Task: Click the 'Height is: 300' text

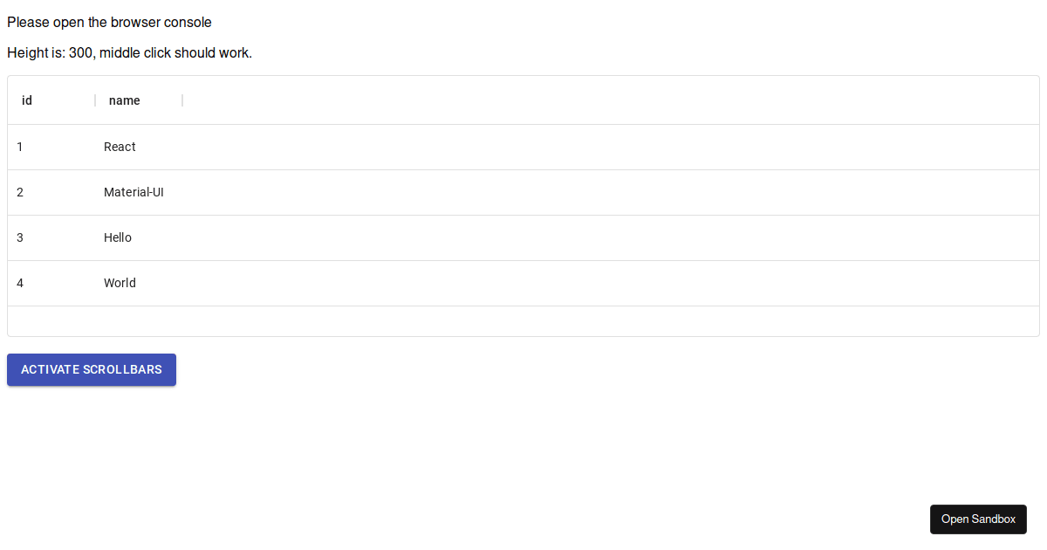Action: pos(50,53)
